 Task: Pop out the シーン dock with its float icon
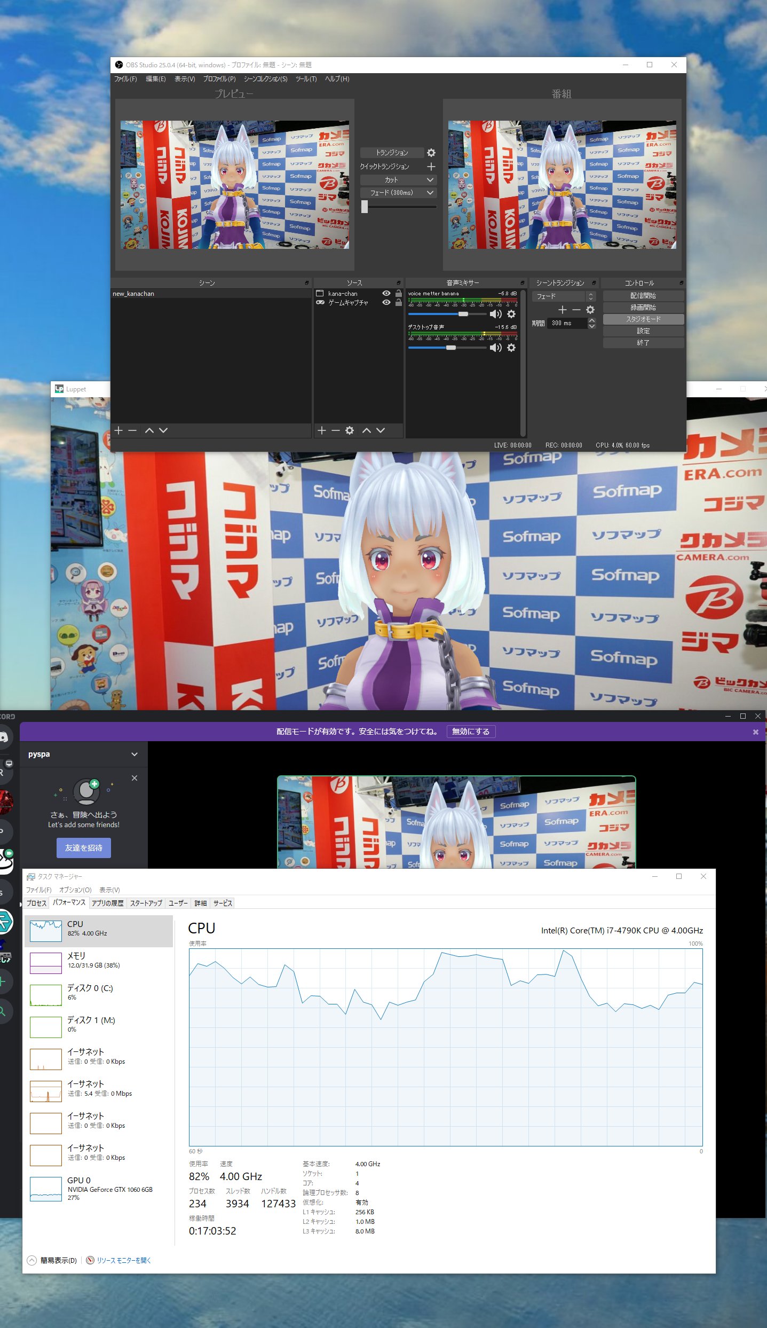click(307, 282)
